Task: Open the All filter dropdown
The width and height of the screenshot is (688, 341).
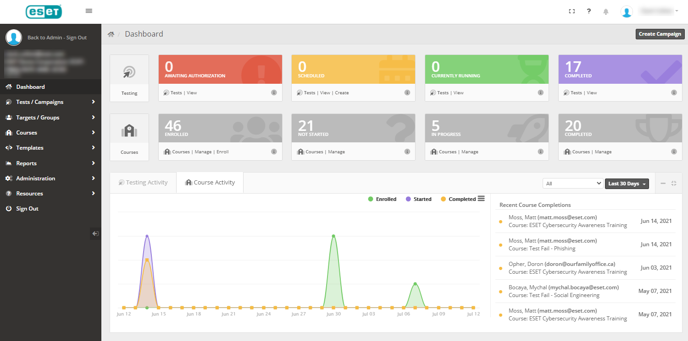Action: tap(572, 184)
